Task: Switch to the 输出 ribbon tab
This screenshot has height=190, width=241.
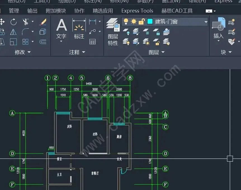Action: [x=32, y=11]
